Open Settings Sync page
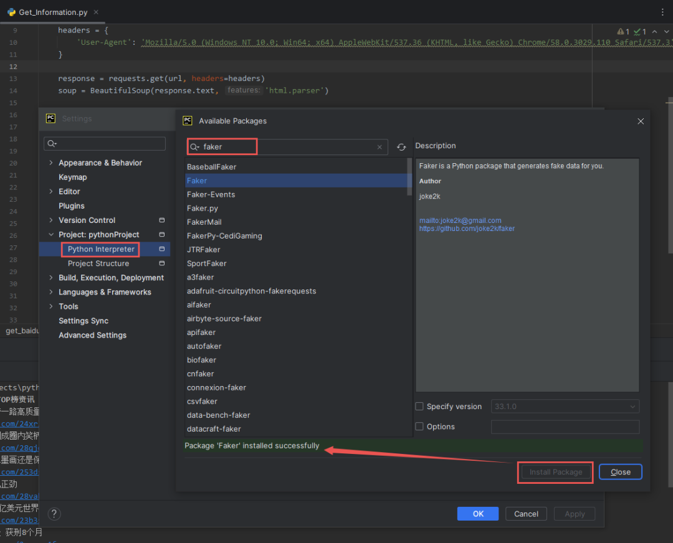The image size is (673, 543). pos(84,321)
